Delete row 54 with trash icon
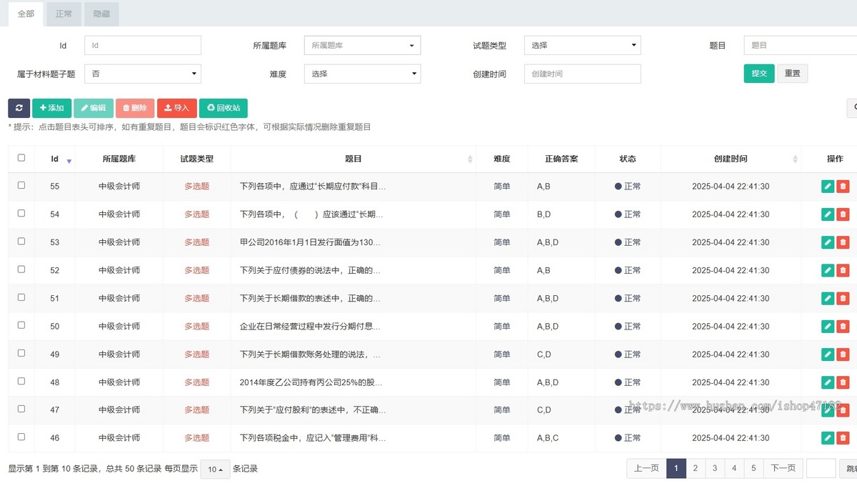The height and width of the screenshot is (486, 857). coord(843,214)
